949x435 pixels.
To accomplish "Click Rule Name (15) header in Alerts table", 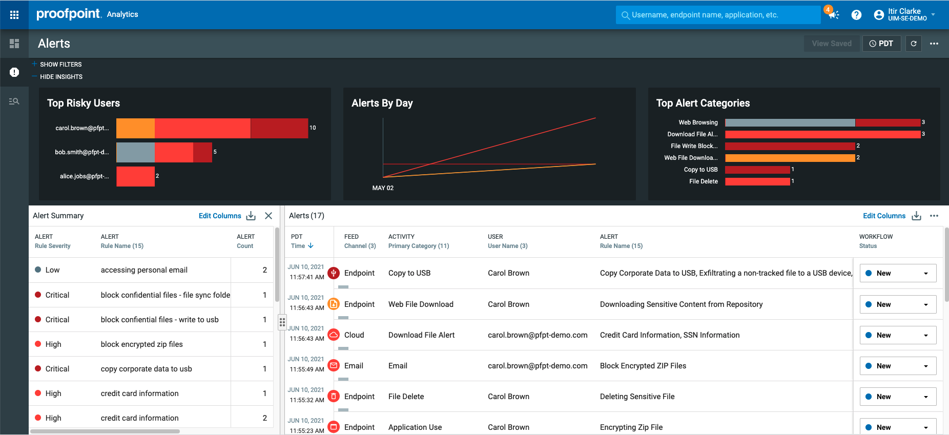I will tap(621, 246).
